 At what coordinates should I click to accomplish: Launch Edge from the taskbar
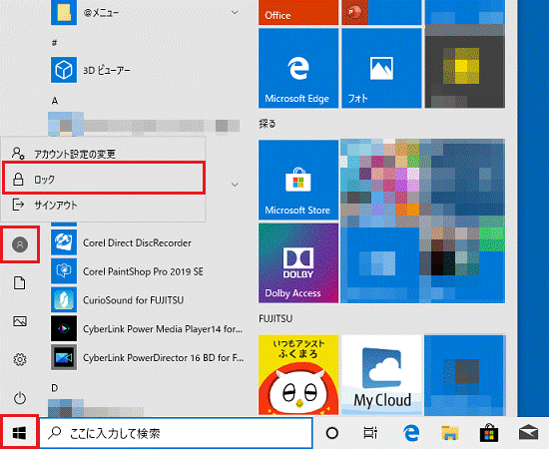(x=411, y=433)
